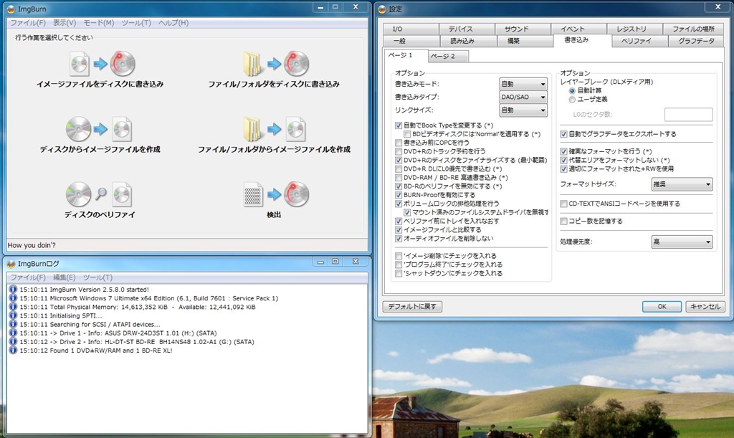Click the ImgBurnログ window title icon

11,264
